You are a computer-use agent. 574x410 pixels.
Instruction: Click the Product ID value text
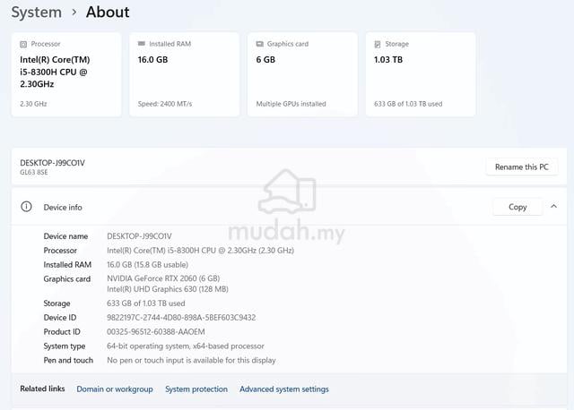point(155,332)
